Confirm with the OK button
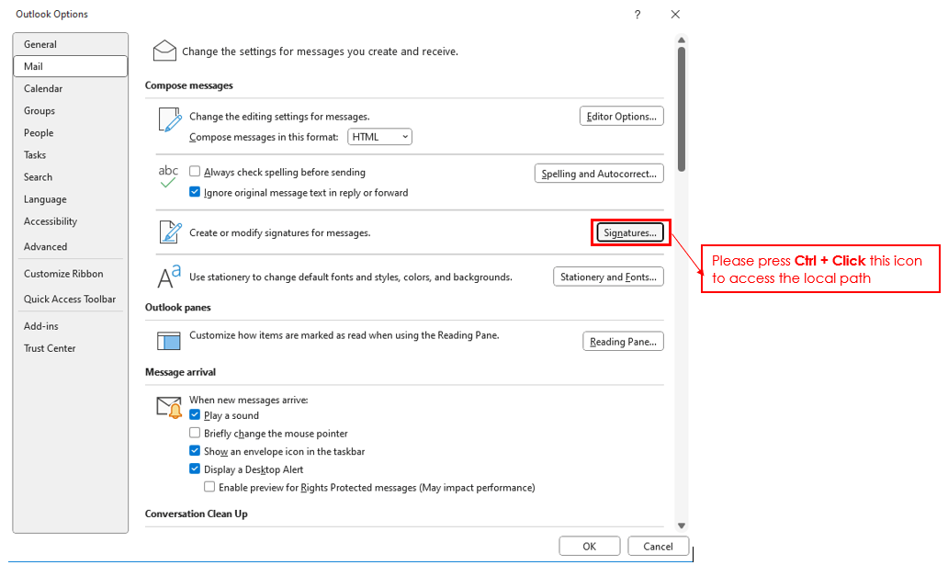 pos(590,547)
